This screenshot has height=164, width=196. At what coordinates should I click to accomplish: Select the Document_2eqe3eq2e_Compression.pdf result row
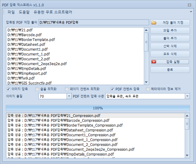point(96,150)
